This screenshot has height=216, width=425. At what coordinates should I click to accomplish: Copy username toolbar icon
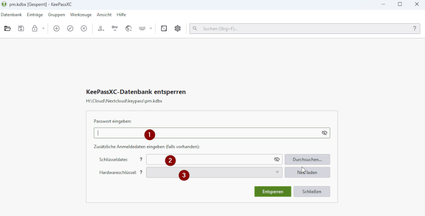[x=101, y=28]
